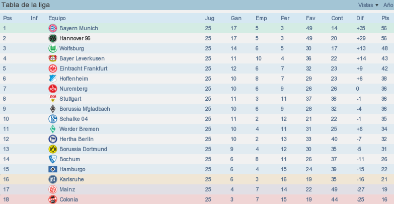This screenshot has width=394, height=204.
Task: Open the Año selector at top right
Action: pos(388,5)
